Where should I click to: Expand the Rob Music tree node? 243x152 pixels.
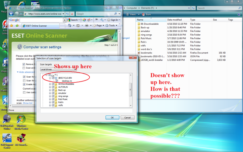pyautogui.click(x=50, y=99)
